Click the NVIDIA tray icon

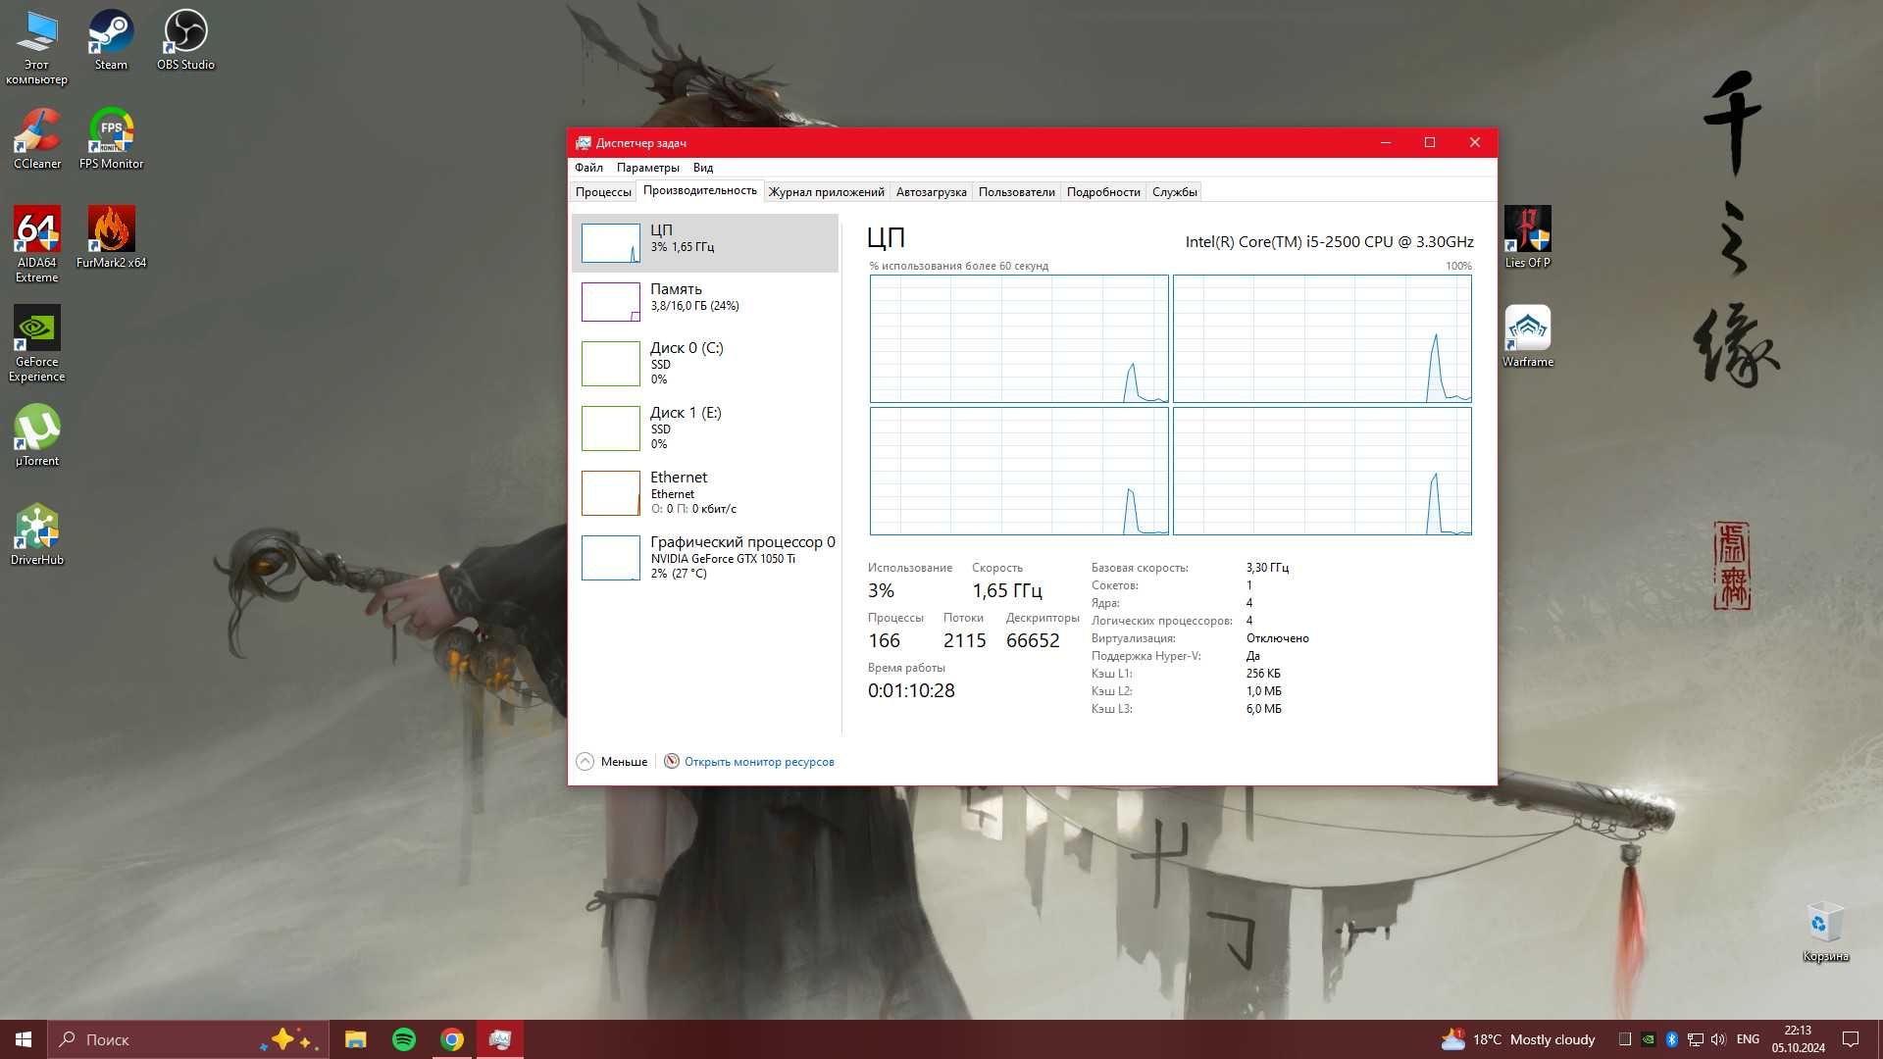point(1649,1039)
